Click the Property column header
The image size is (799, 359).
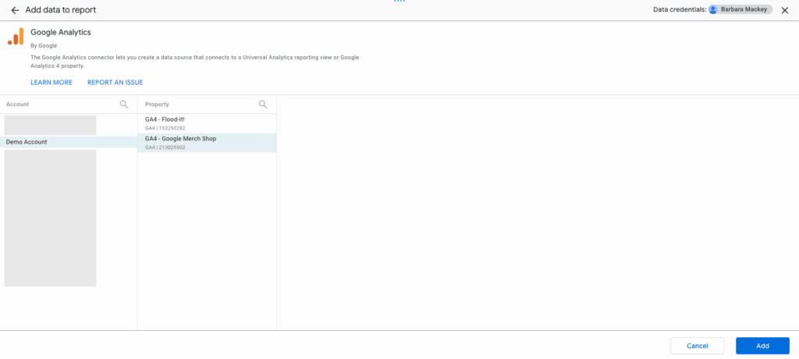157,104
